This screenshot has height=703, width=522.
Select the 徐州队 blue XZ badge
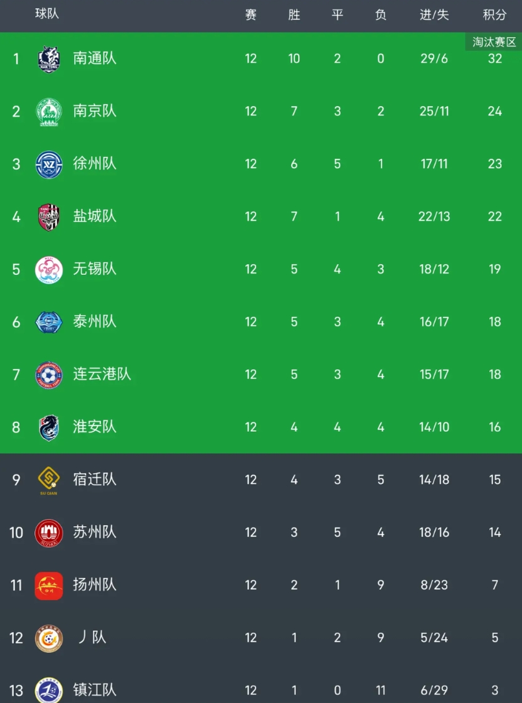click(49, 164)
